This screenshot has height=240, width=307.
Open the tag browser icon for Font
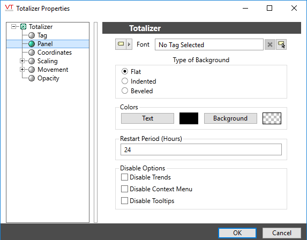pos(281,44)
